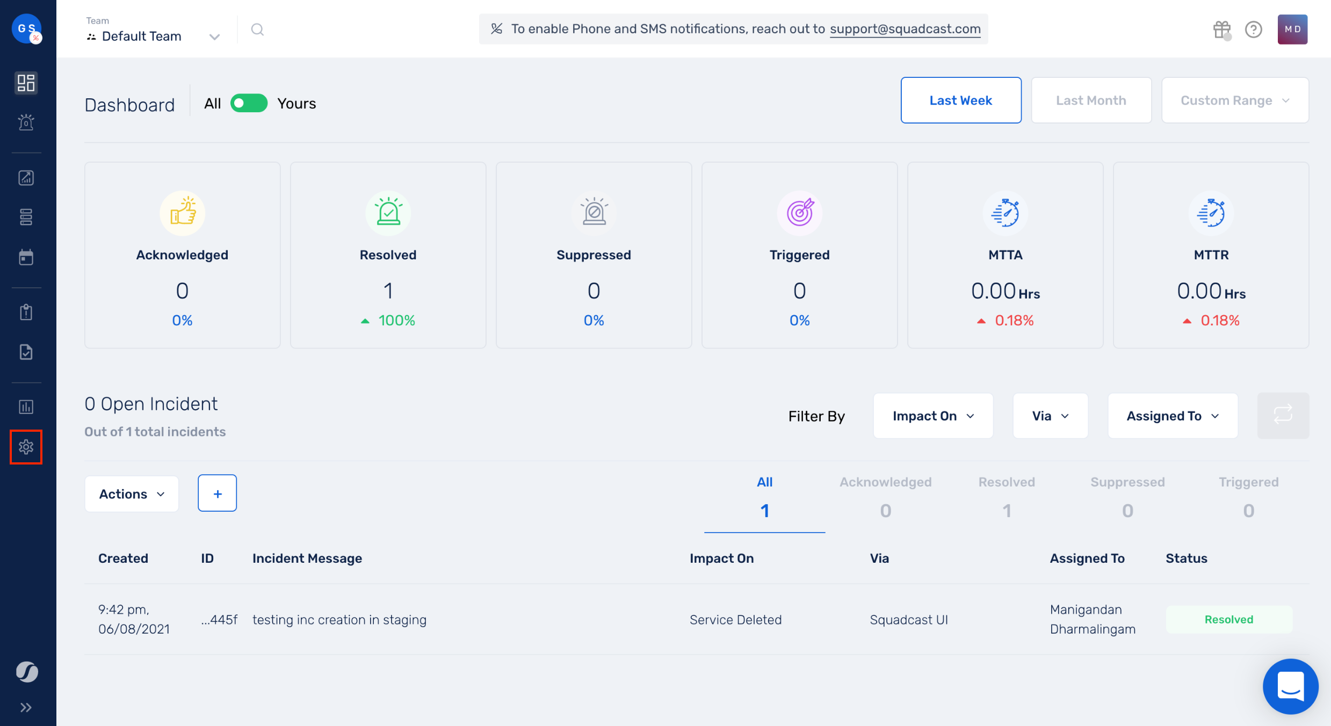1331x726 pixels.
Task: Switch to the Resolved incidents tab
Action: tap(1006, 497)
